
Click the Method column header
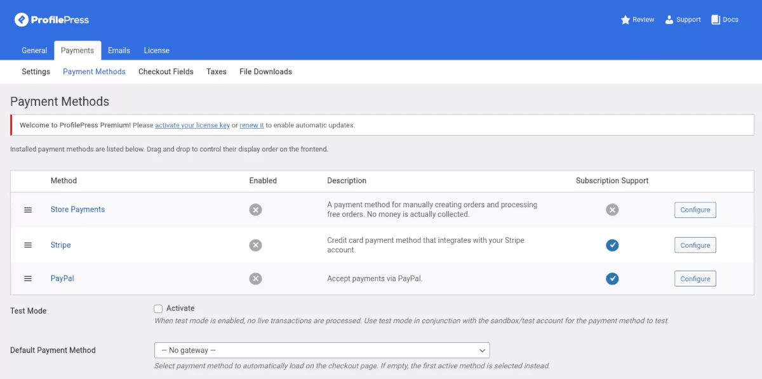click(x=63, y=181)
